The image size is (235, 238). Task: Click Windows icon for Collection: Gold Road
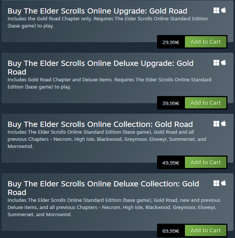pyautogui.click(x=216, y=124)
